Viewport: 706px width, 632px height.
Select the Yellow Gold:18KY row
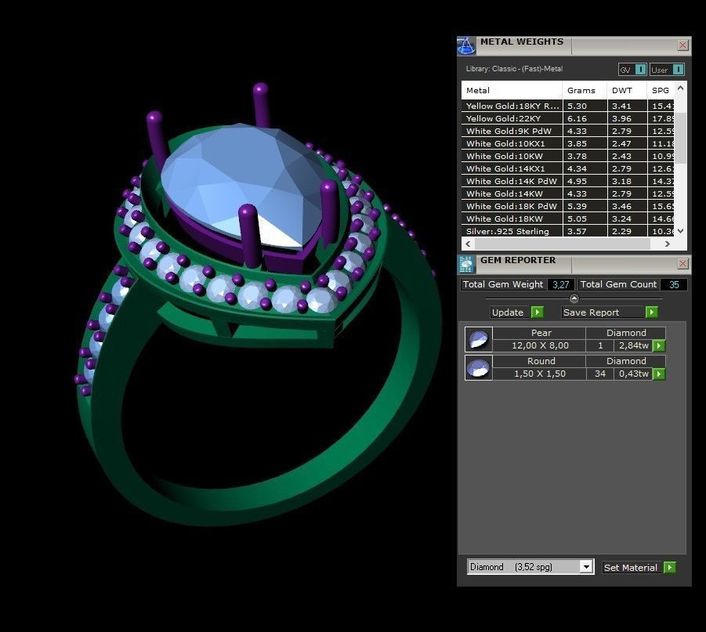click(x=568, y=106)
